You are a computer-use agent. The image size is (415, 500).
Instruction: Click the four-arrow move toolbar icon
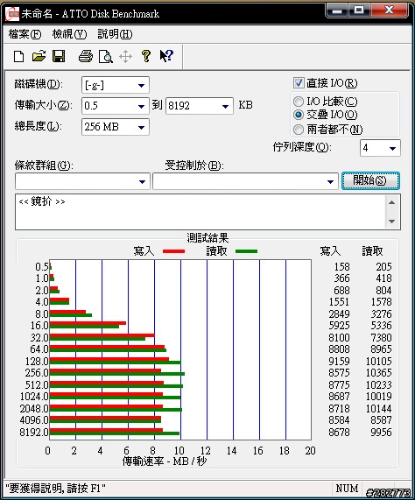125,57
